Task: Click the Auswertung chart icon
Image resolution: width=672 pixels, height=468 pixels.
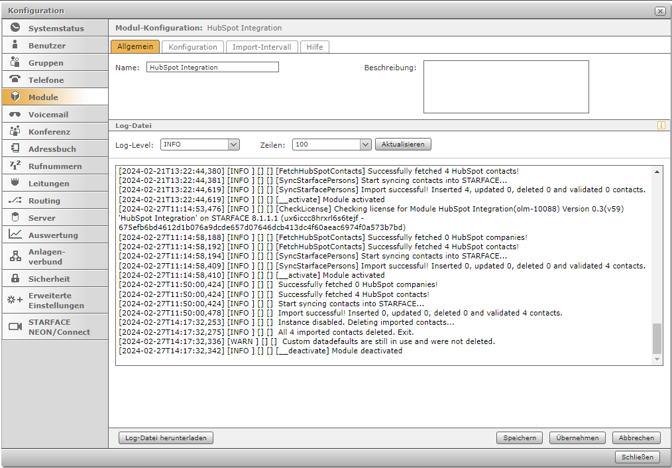Action: pos(15,235)
